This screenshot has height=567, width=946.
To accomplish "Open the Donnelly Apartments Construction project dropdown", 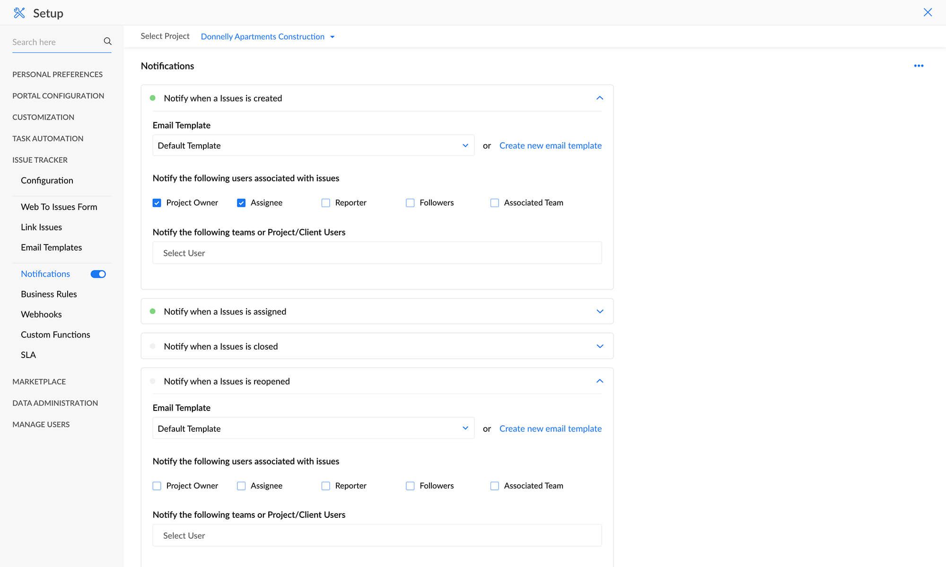I will [x=268, y=36].
